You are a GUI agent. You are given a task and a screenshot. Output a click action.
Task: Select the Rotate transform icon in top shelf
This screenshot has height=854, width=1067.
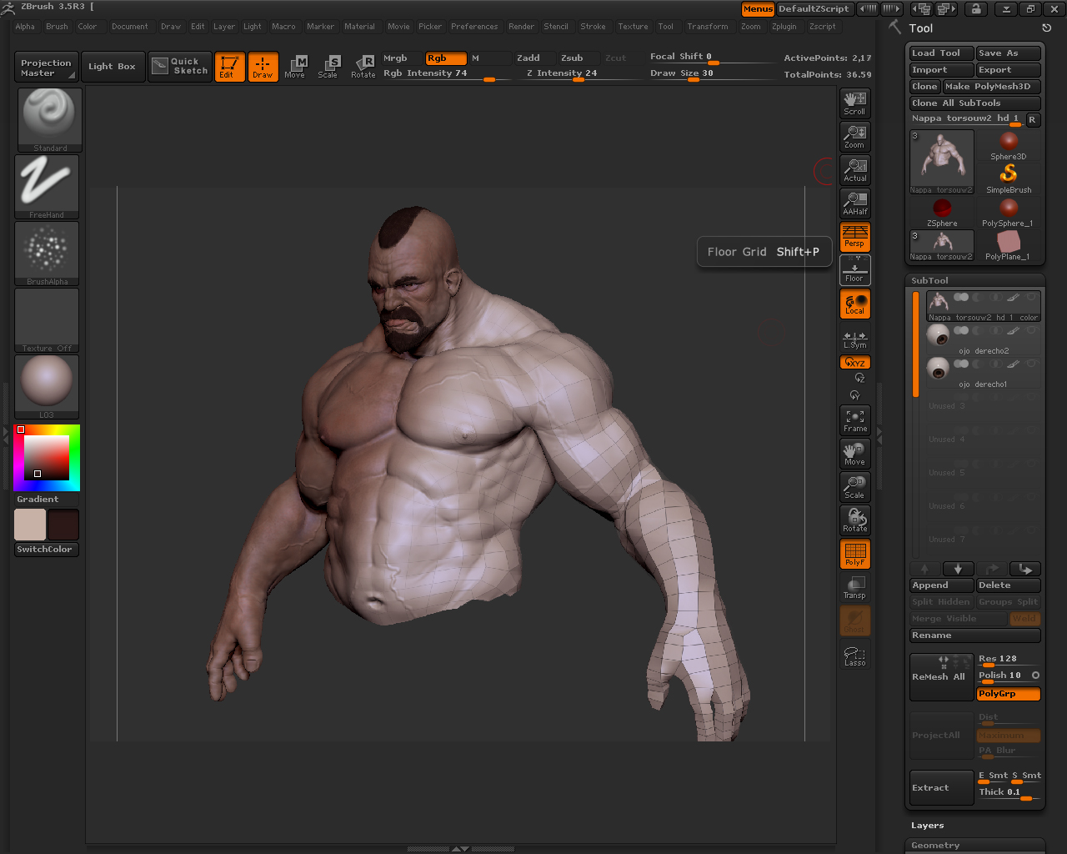[363, 67]
